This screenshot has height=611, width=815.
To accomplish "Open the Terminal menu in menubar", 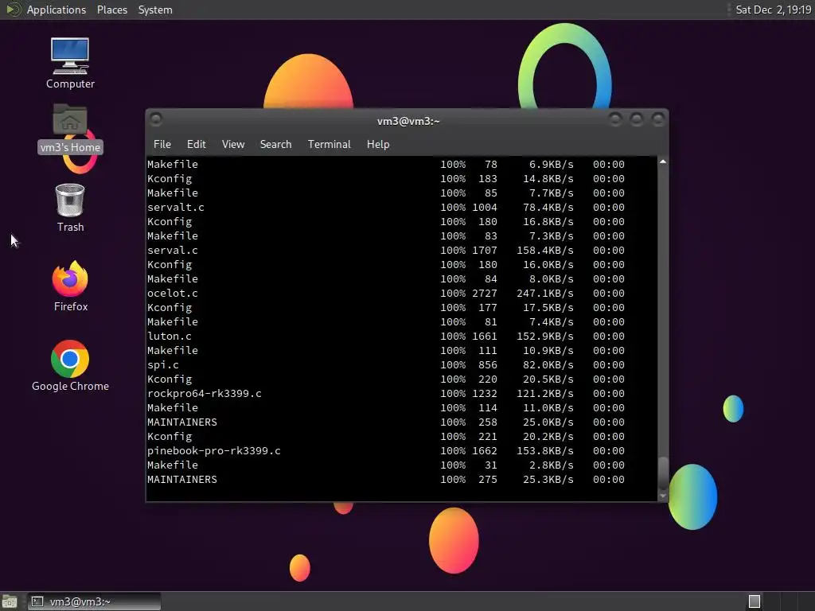I will click(329, 145).
